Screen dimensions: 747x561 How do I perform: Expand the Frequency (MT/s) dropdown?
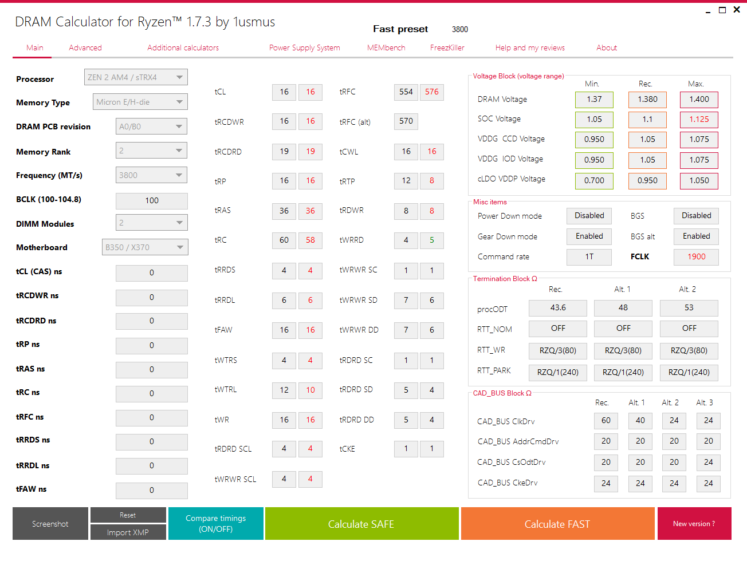151,175
